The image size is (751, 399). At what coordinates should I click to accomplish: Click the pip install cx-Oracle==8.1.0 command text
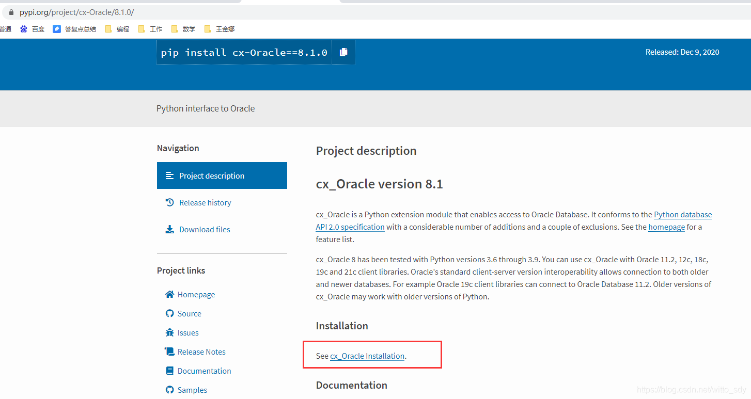click(244, 52)
